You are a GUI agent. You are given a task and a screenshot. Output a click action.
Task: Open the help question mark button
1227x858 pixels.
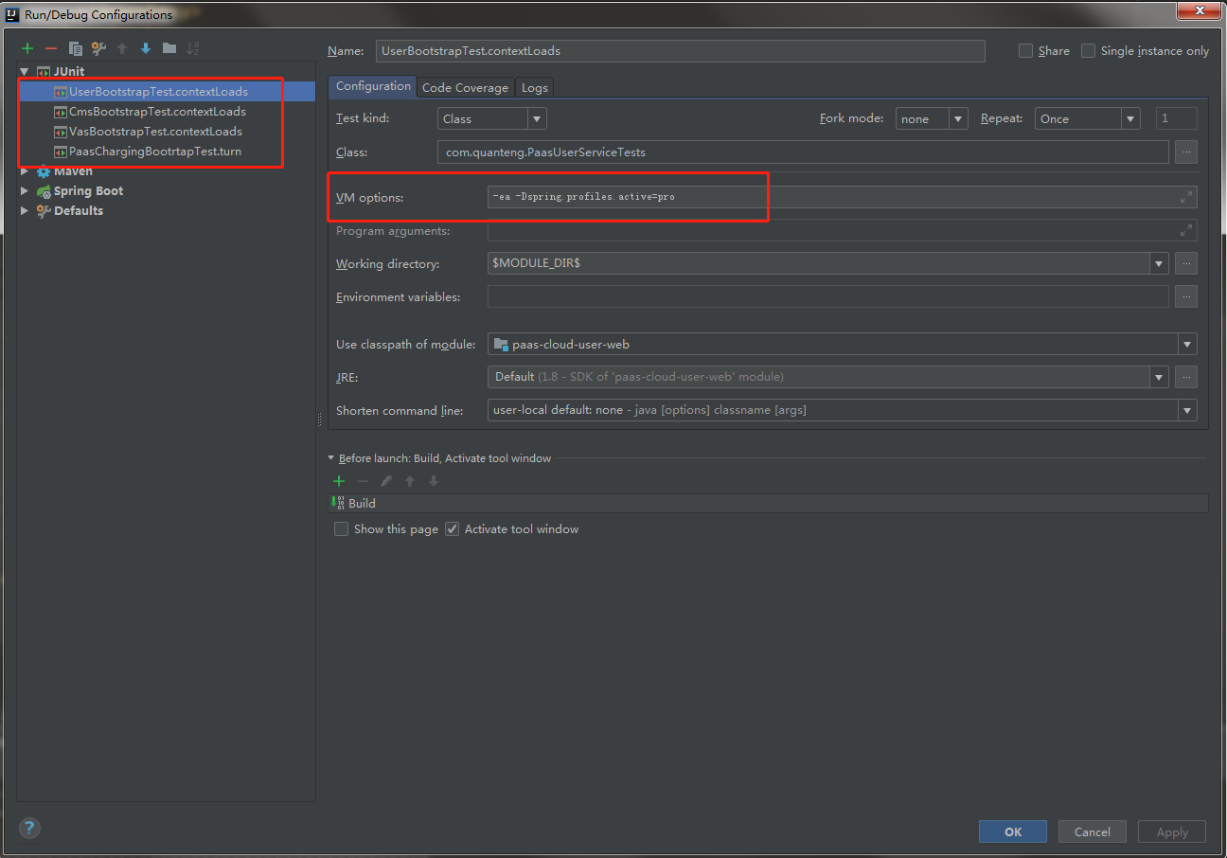(x=29, y=828)
